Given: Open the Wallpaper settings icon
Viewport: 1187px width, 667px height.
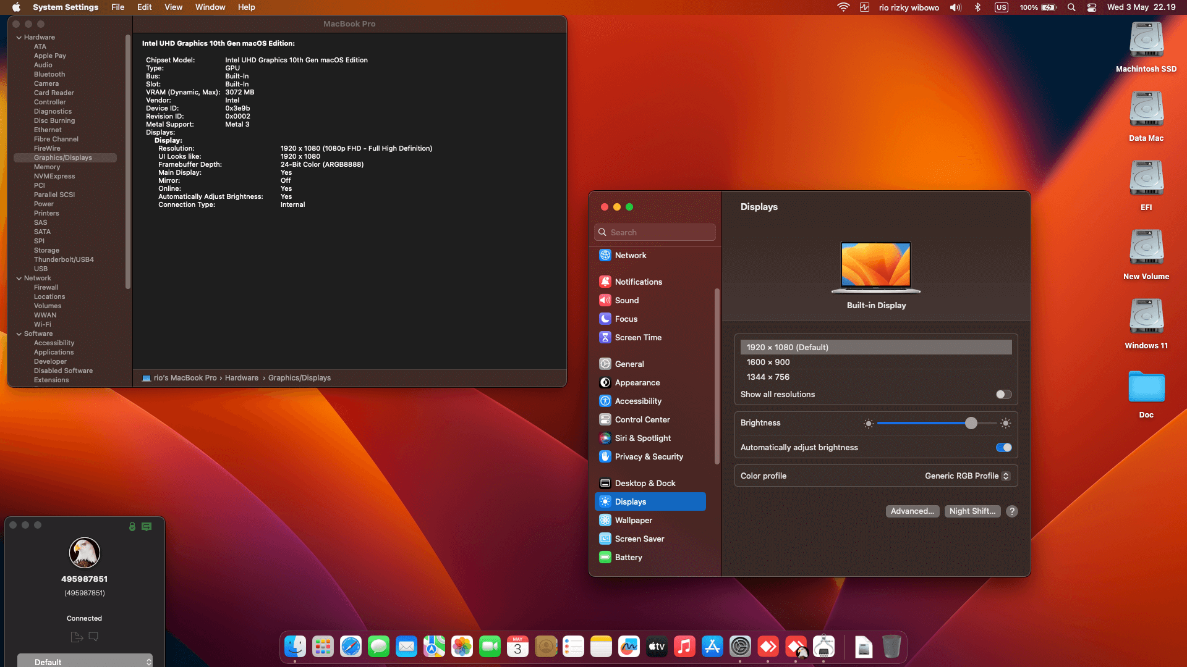Looking at the screenshot, I should tap(605, 520).
